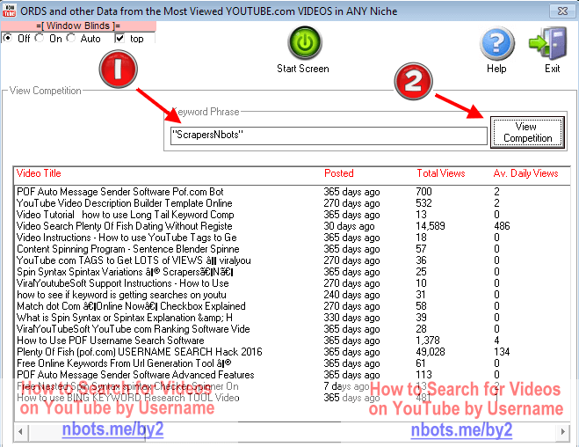Select row 'Match dot Com Online Now Checkbox Explained'
579x447 pixels.
click(292, 306)
